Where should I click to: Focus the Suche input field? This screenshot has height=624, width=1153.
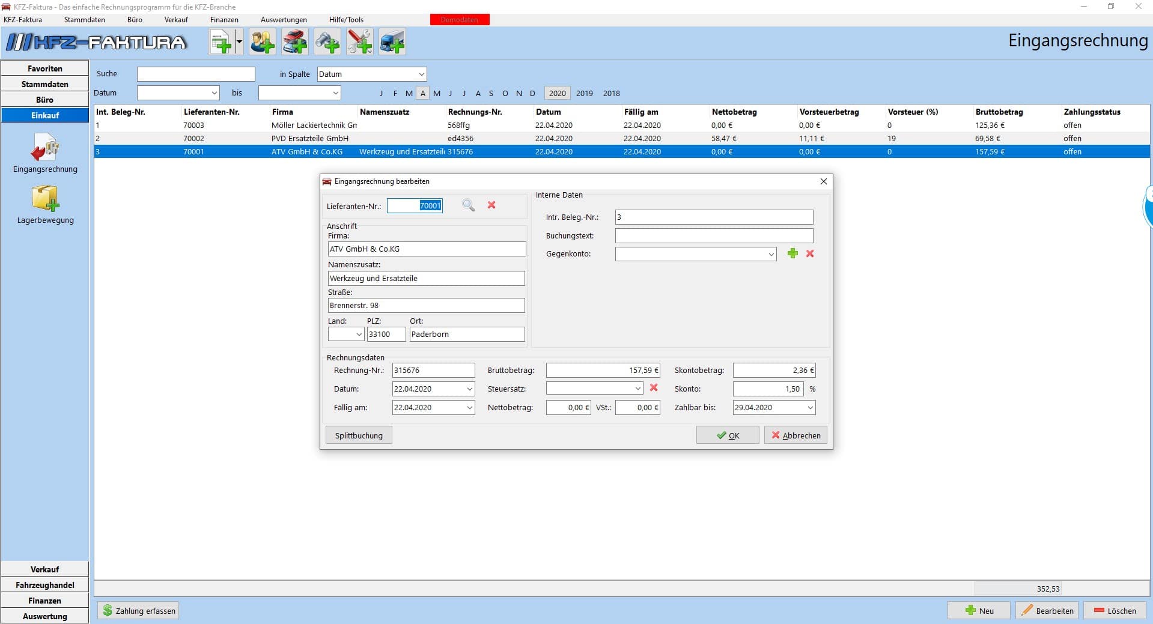coord(196,74)
